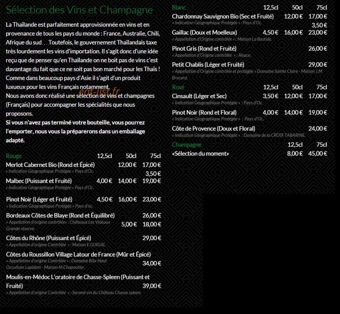The height and width of the screenshot is (314, 340).
Task: Click the 29,00 € Côtes du Rhône price
Action: point(152,238)
